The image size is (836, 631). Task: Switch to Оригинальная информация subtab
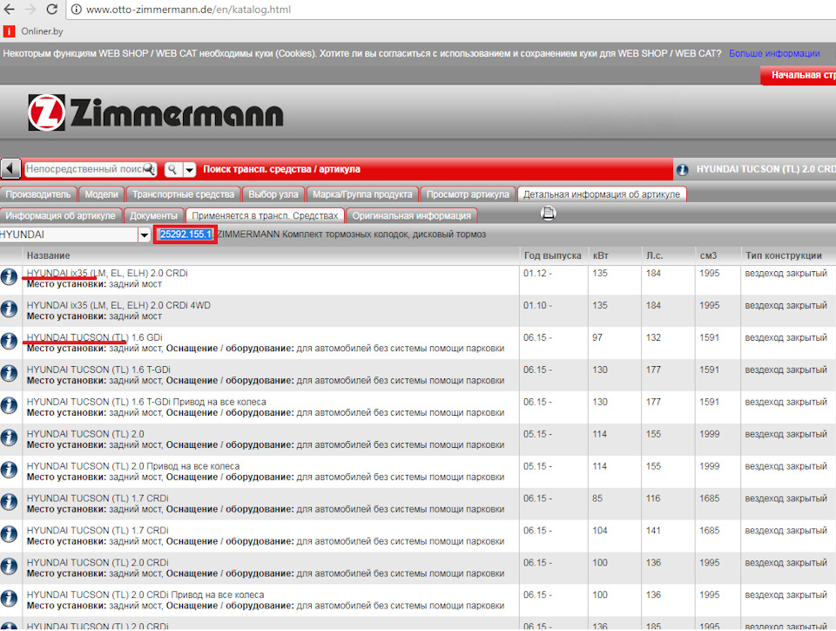[412, 215]
